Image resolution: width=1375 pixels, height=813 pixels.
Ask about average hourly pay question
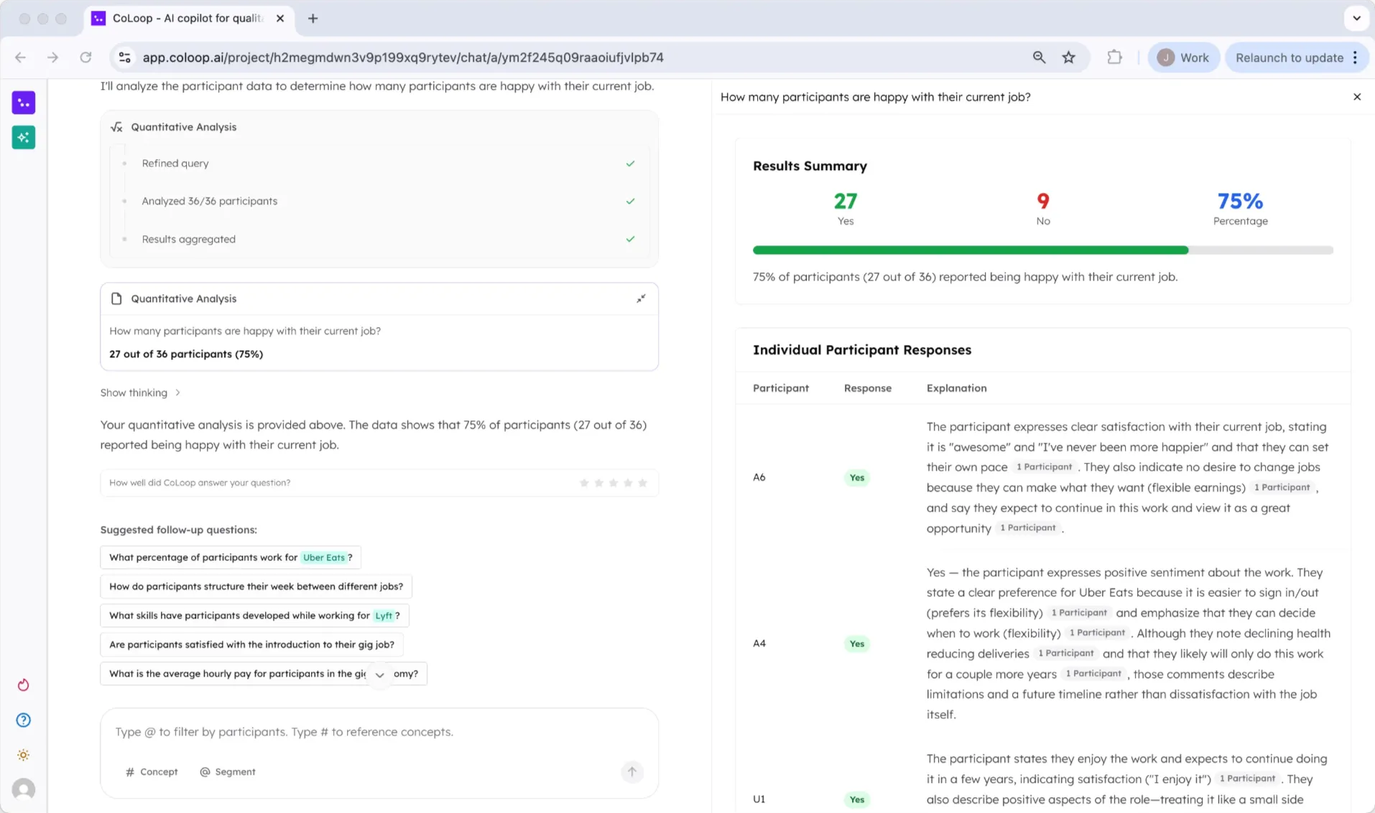[x=264, y=674]
